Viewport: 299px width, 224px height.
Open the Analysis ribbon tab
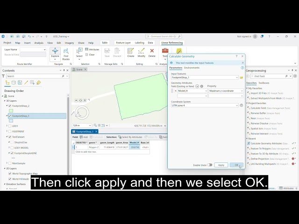coord(39,43)
